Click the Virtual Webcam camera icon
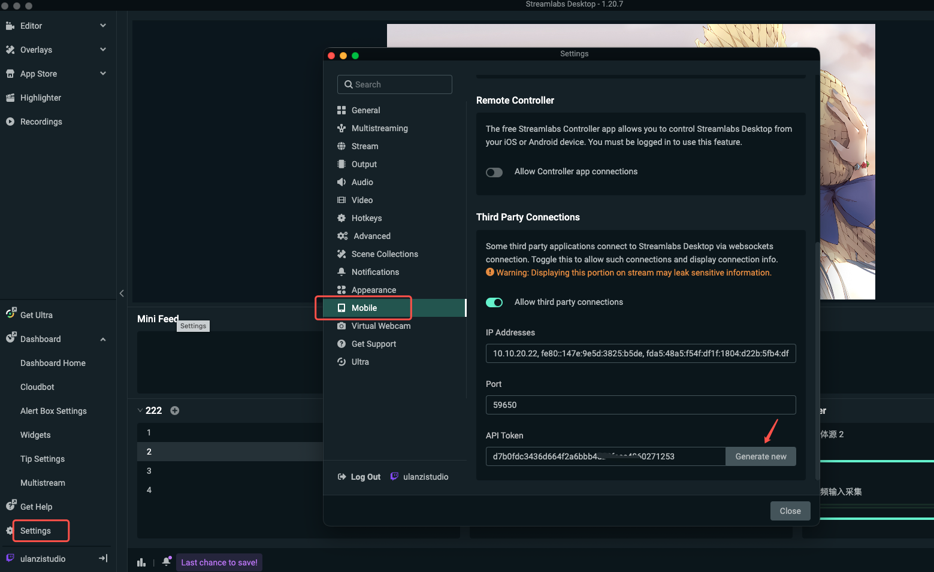This screenshot has height=572, width=934. pos(341,326)
